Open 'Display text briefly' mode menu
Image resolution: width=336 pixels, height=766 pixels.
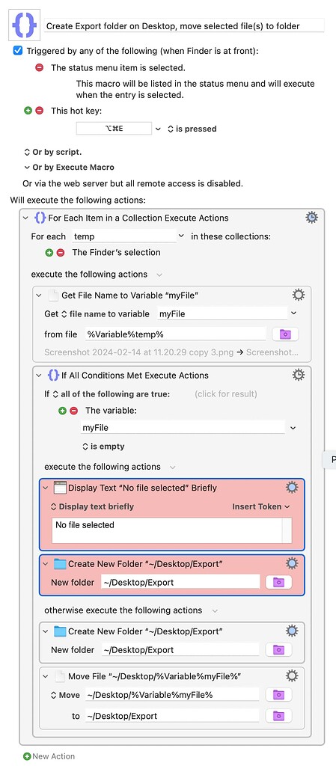(x=92, y=506)
